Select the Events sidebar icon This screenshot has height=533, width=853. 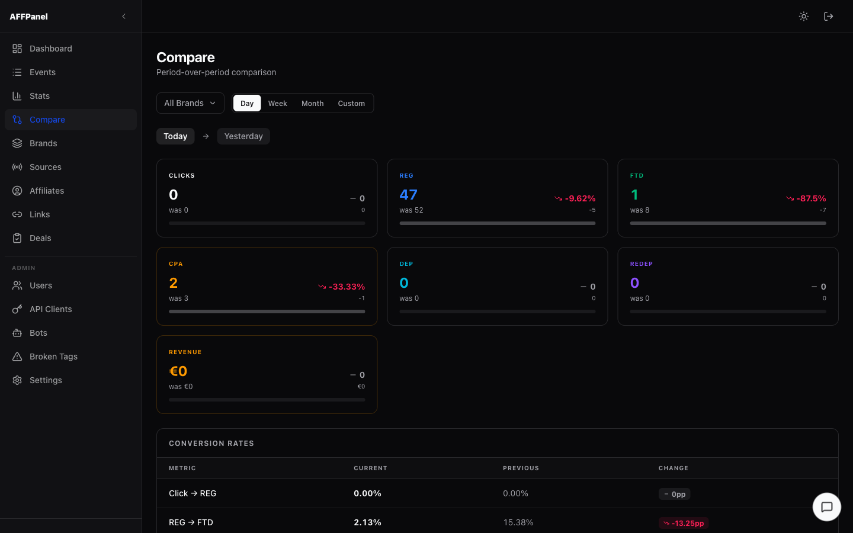pyautogui.click(x=17, y=72)
